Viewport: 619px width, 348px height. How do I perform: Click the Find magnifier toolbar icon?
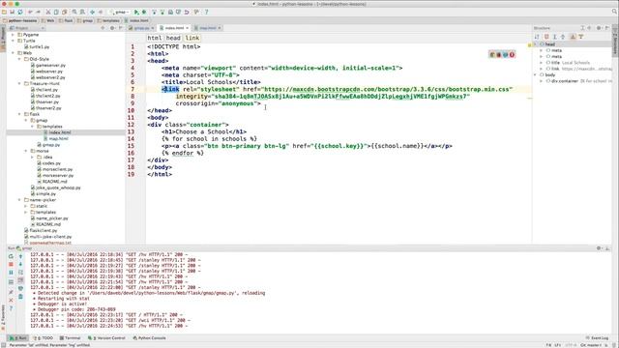74,13
